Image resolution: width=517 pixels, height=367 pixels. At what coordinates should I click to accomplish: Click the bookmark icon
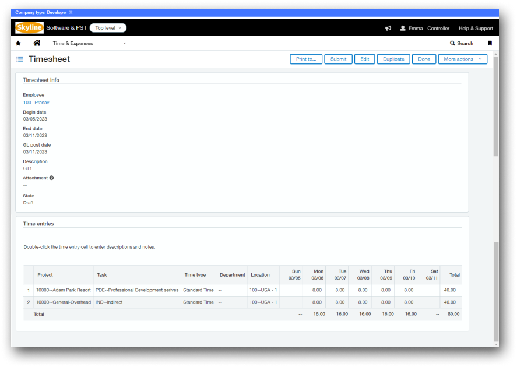point(490,43)
